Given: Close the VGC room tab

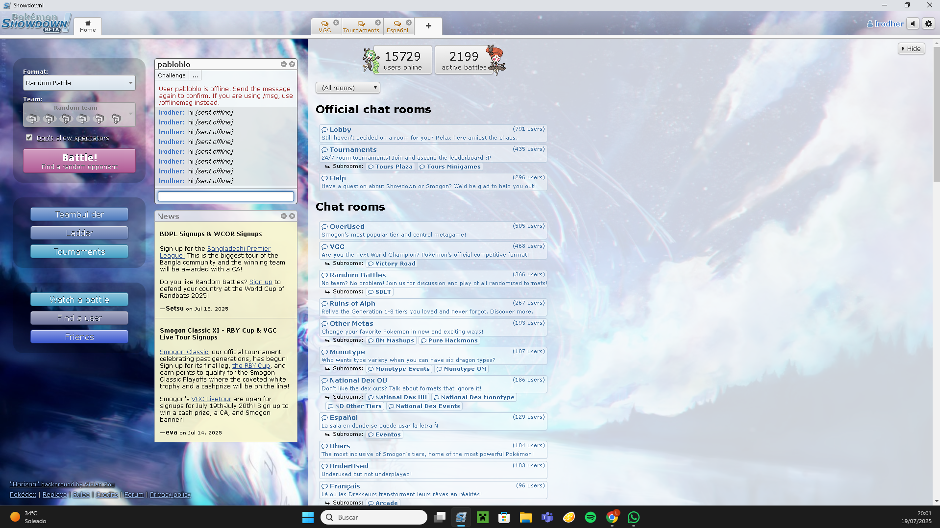Looking at the screenshot, I should [336, 23].
